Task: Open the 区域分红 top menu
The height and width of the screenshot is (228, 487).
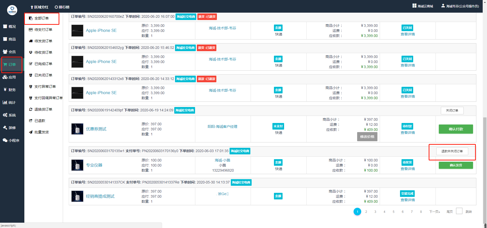Action: [39, 7]
